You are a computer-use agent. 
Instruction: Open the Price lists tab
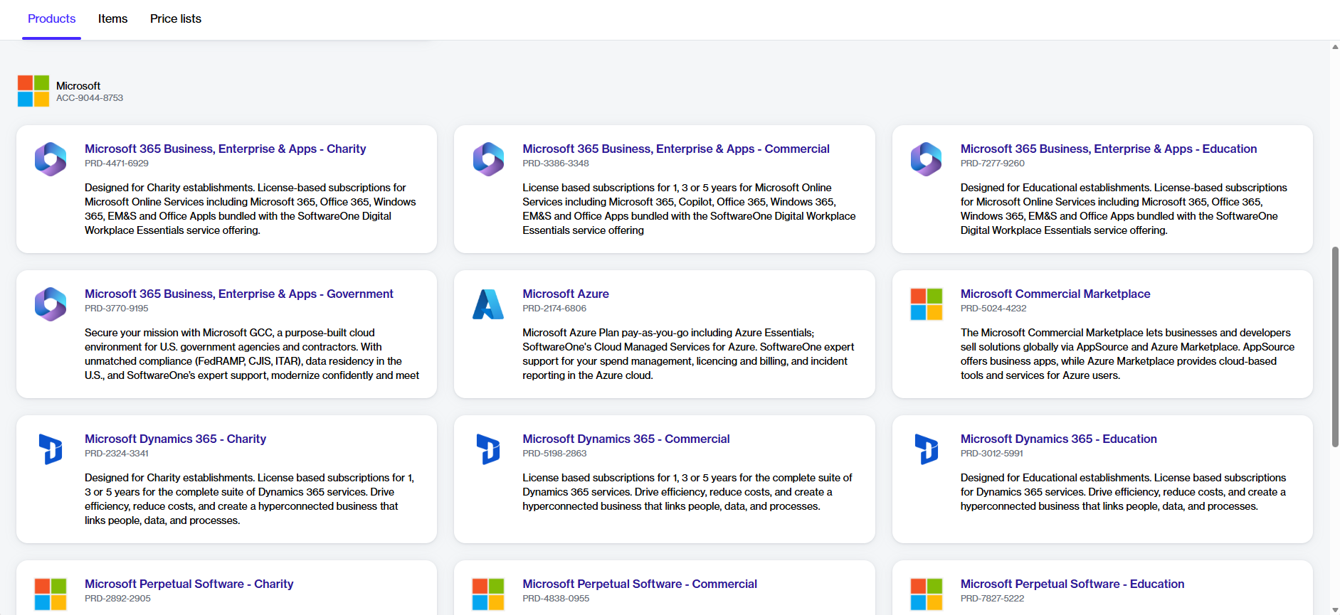tap(176, 18)
